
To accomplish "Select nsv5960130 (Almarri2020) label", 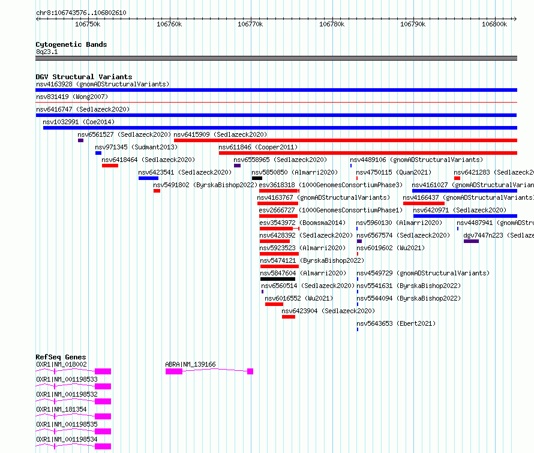I will point(399,223).
